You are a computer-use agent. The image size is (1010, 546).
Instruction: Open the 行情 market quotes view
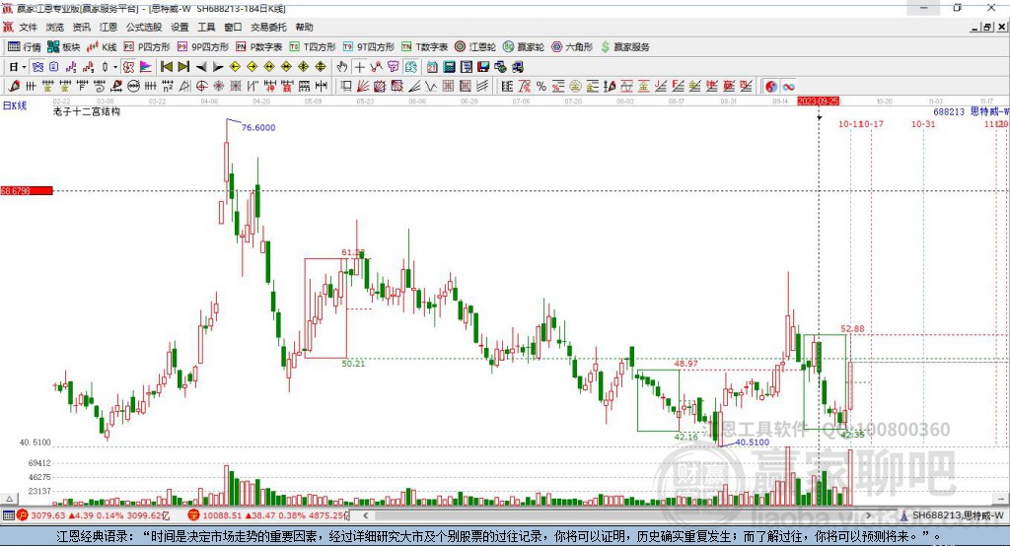[24, 47]
